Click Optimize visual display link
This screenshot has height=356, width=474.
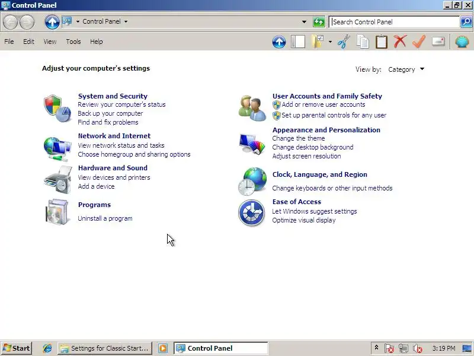pos(304,220)
